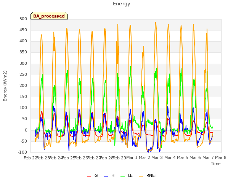Click the green LE legend color marker
Viewport: 244px width, 183px height.
123,176
